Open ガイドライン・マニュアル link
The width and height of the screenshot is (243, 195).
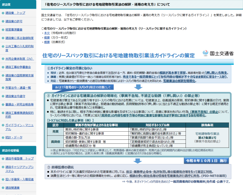(x=19, y=127)
